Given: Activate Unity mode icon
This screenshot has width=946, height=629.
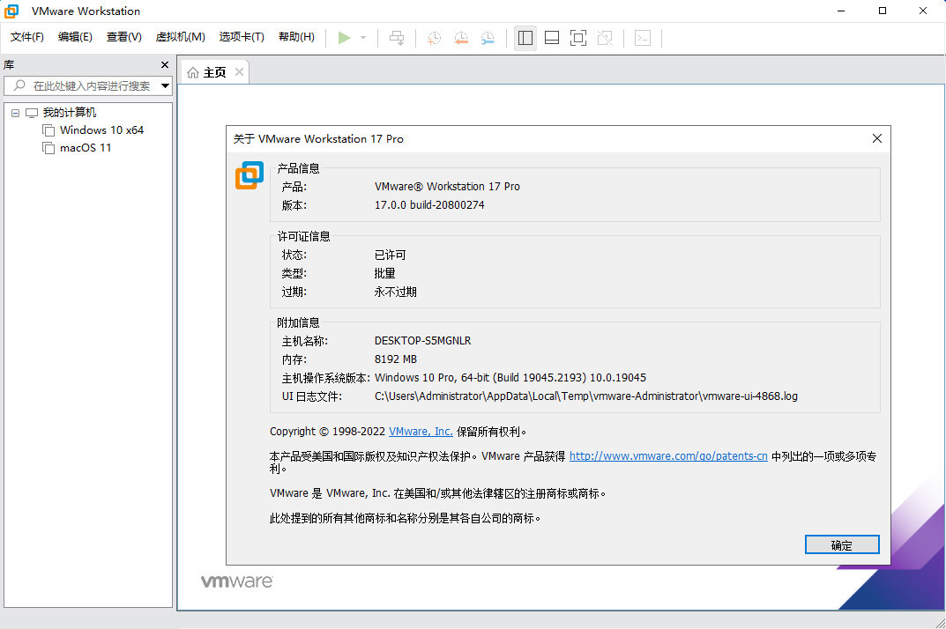Looking at the screenshot, I should [x=606, y=38].
